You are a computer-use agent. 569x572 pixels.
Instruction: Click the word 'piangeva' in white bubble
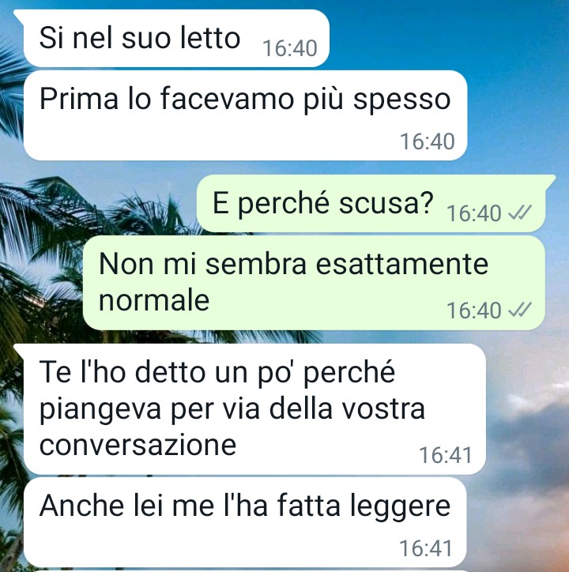(100, 409)
